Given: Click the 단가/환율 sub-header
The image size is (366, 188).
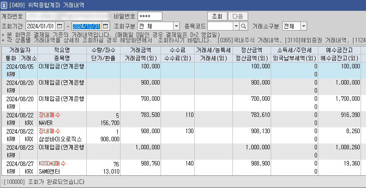Looking at the screenshot, I should [103, 58].
